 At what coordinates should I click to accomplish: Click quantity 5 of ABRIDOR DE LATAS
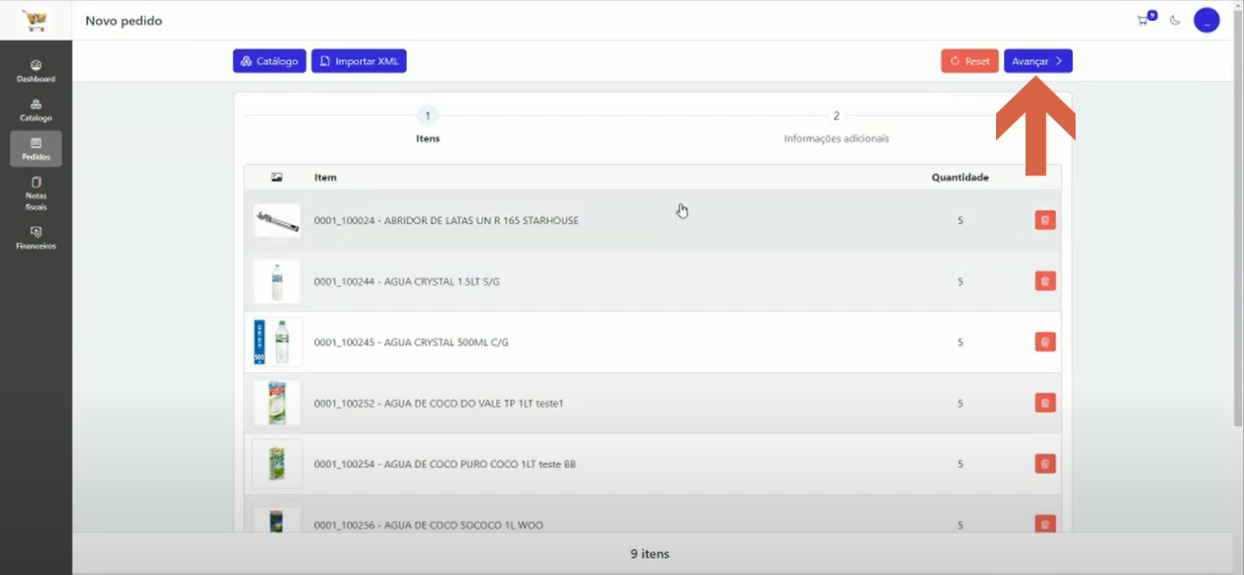tap(960, 221)
